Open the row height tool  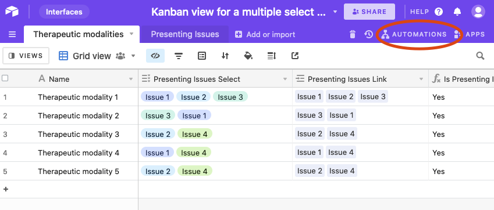tap(272, 56)
